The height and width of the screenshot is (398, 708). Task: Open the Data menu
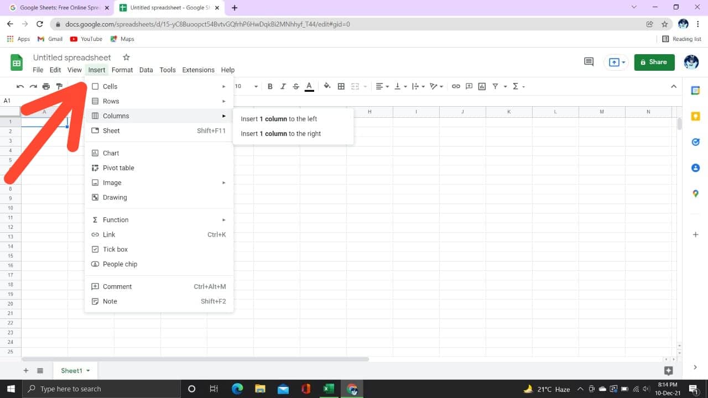(146, 70)
